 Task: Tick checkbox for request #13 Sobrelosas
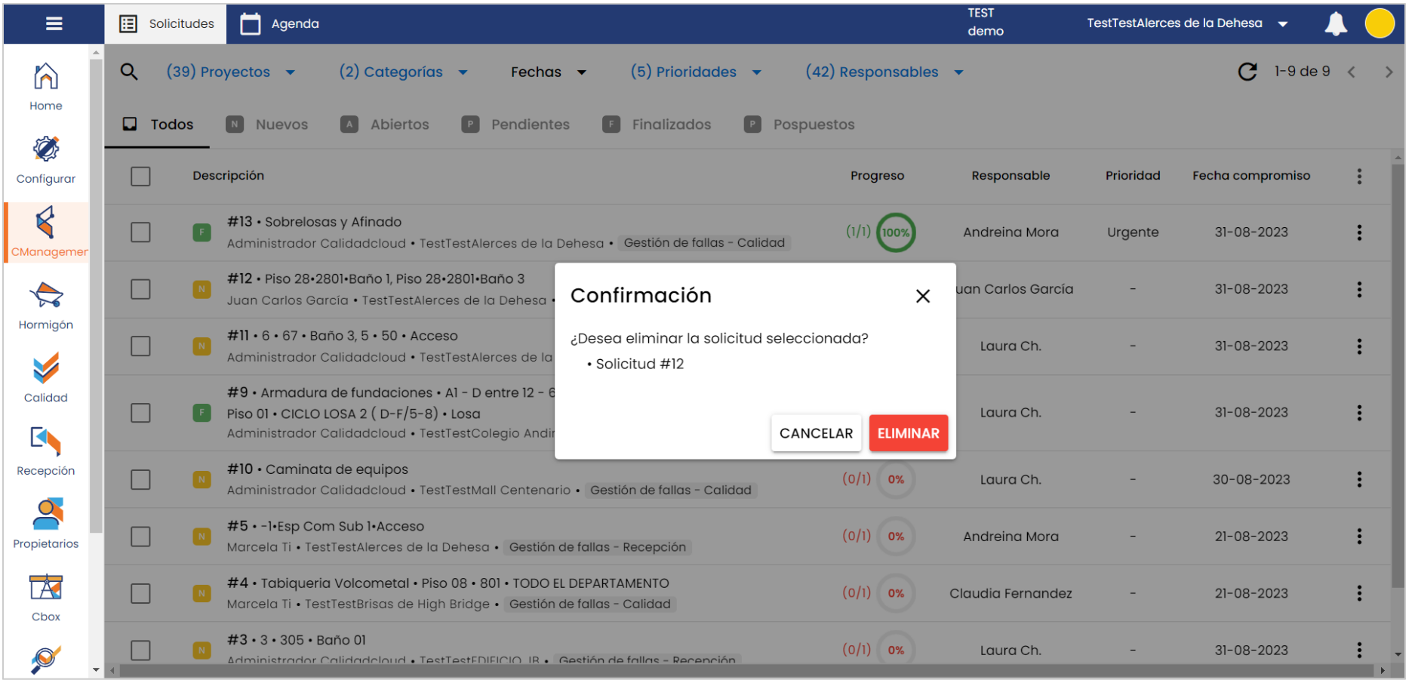point(140,232)
